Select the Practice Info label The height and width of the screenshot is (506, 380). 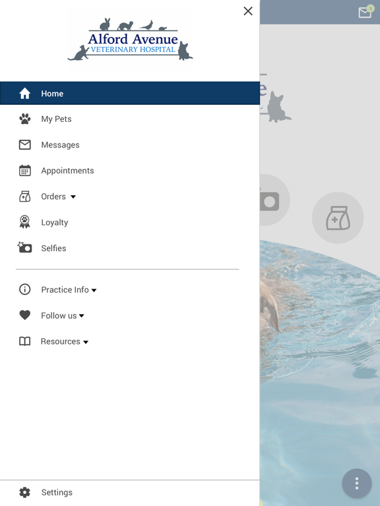coord(65,290)
